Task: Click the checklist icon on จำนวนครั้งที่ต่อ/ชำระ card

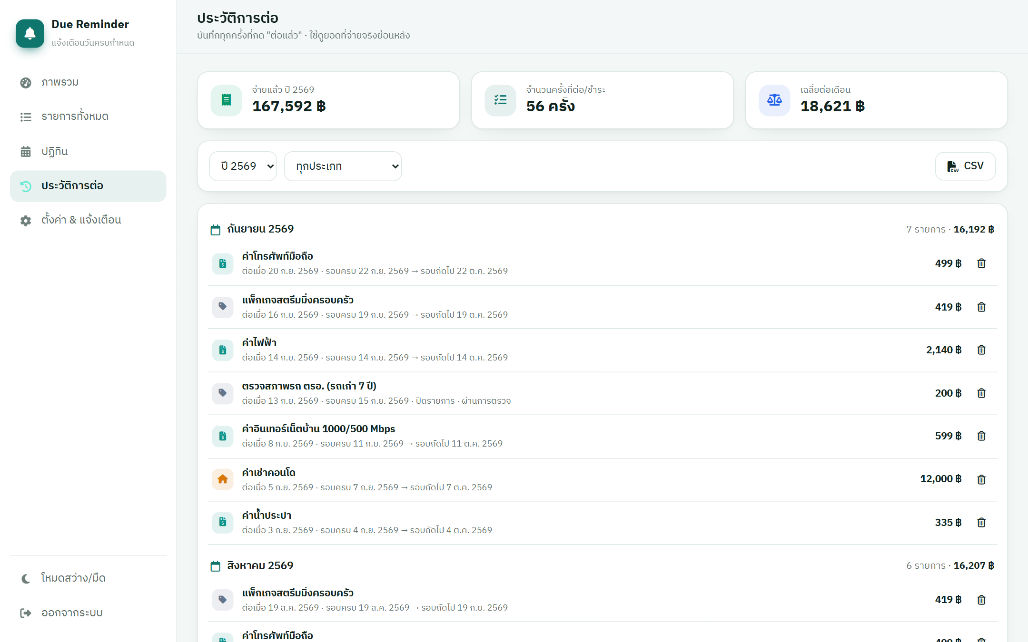Action: point(501,100)
